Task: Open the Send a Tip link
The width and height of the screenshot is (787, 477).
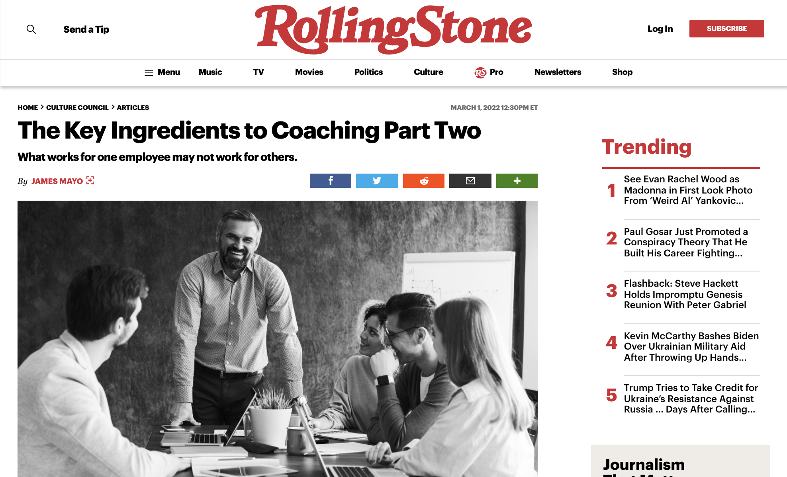Action: click(86, 29)
